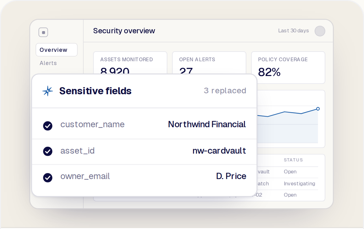
Task: Click the customer_name field label
Action: [x=92, y=125]
